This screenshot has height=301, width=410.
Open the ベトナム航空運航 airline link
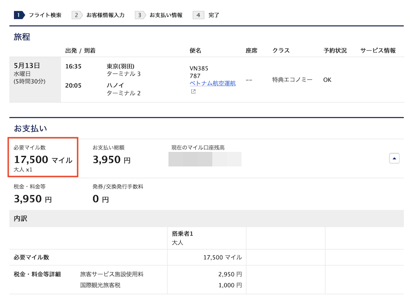point(212,83)
